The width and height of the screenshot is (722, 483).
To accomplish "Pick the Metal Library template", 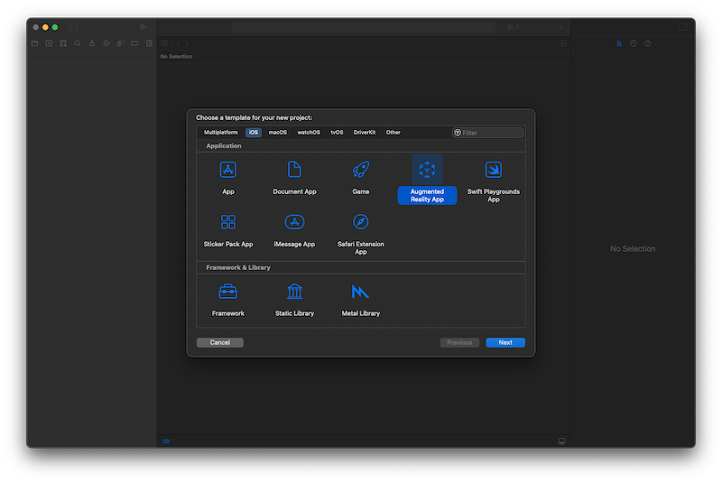I will click(360, 301).
